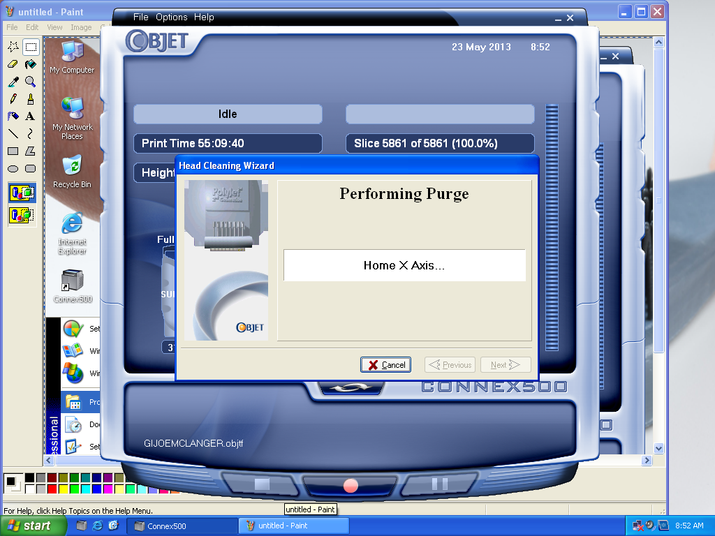Select the Free-Form Select tool in Paint
Viewport: 715px width, 536px height.
pos(13,47)
